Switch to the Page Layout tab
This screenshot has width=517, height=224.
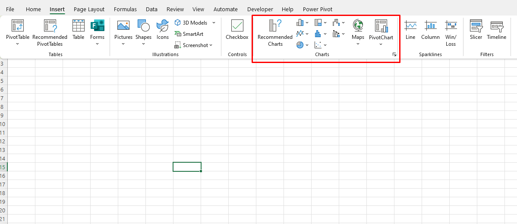(x=89, y=9)
